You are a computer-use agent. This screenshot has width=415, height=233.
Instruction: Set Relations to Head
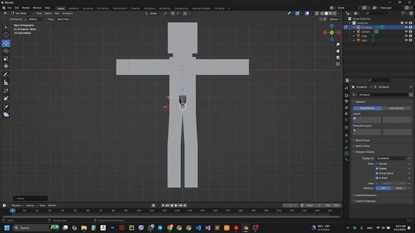tap(399, 188)
